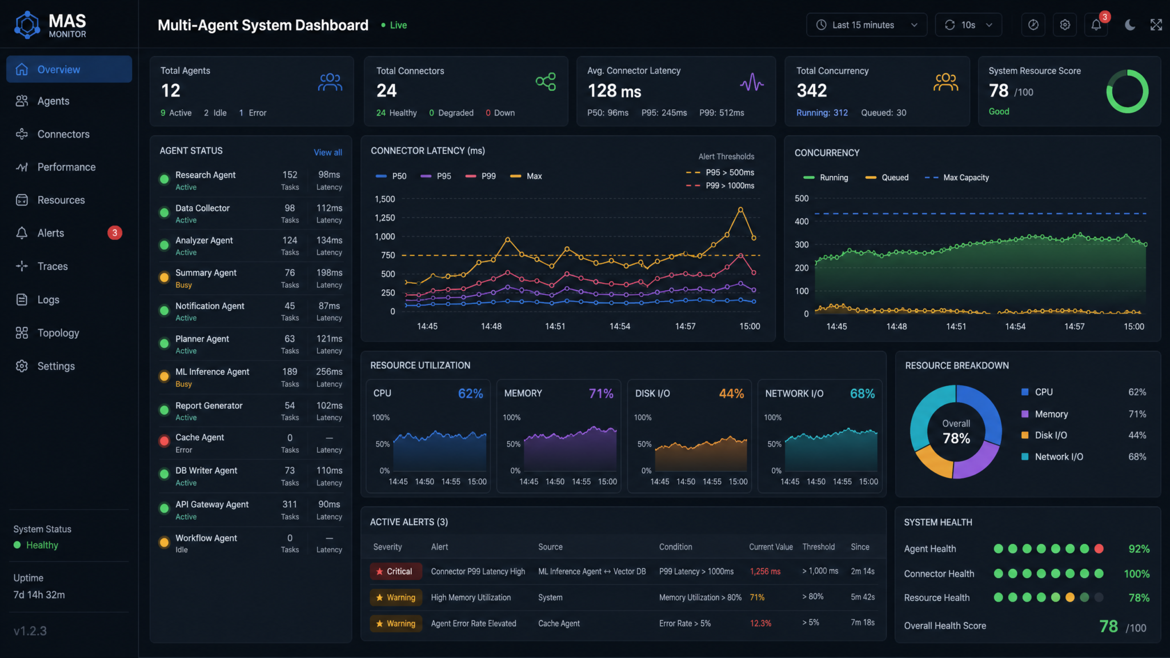Go to Performance menu item
Viewport: 1170px width, 658px height.
pyautogui.click(x=69, y=167)
